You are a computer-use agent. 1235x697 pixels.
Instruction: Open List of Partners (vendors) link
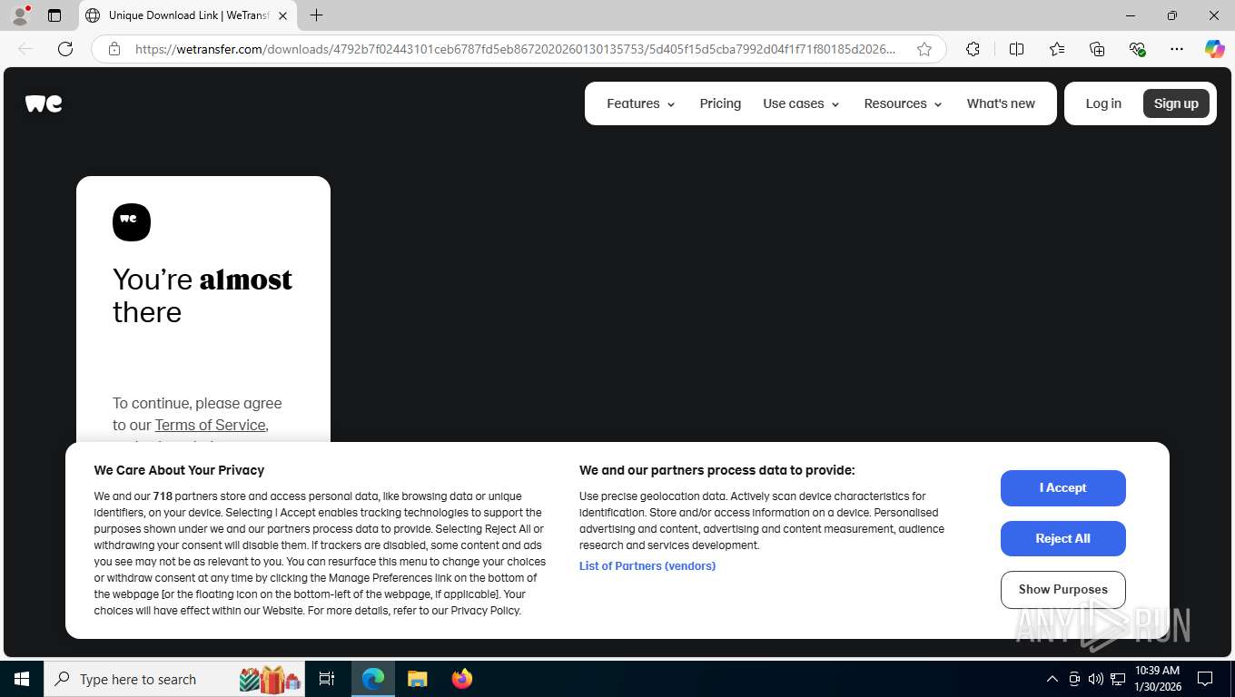[x=647, y=566]
